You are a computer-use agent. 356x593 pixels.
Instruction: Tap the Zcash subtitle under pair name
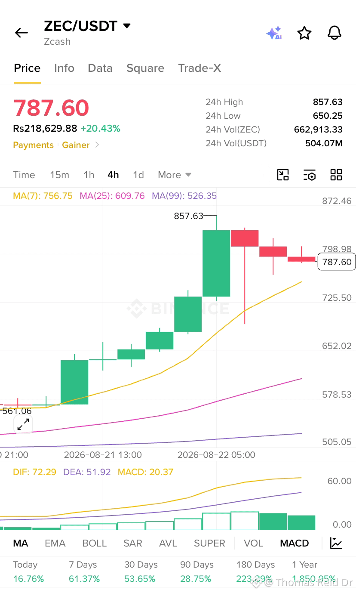pos(57,41)
